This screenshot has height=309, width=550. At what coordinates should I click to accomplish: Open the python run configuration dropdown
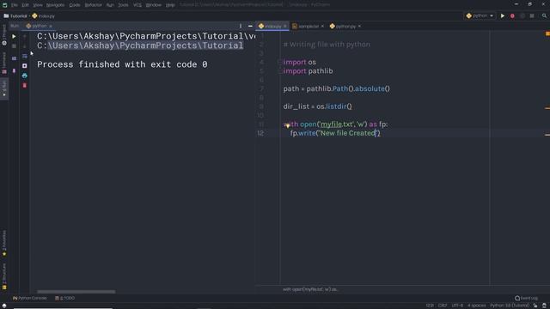coord(480,15)
